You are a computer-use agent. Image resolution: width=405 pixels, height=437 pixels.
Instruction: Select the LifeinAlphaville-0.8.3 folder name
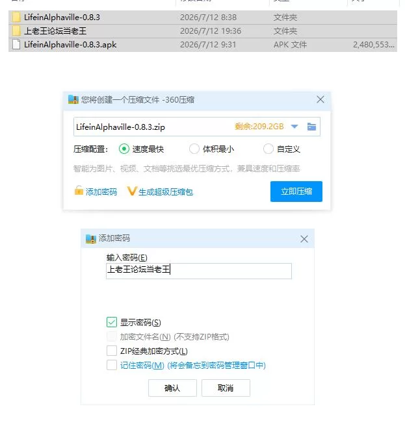[62, 18]
